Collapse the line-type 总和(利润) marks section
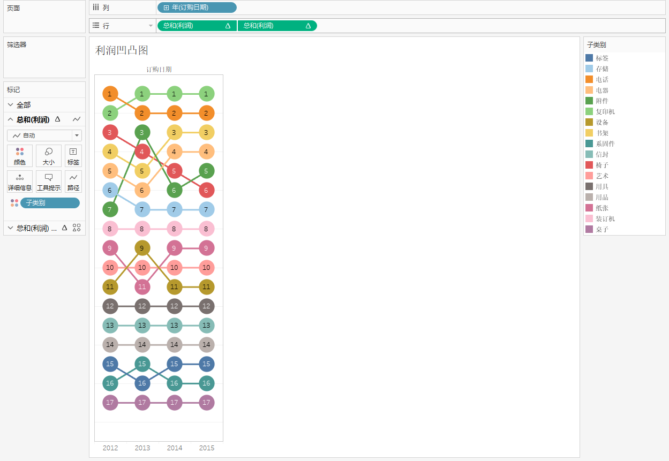 10,119
